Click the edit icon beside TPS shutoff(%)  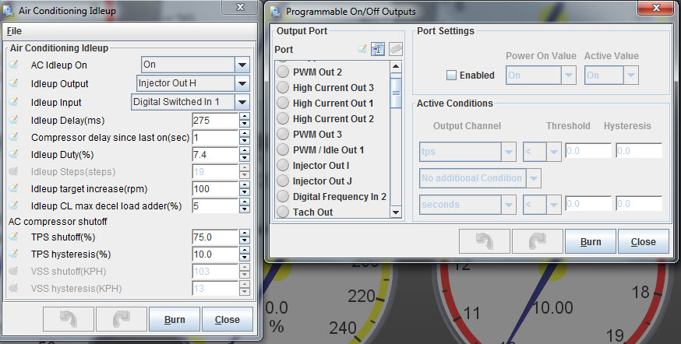pyautogui.click(x=13, y=236)
